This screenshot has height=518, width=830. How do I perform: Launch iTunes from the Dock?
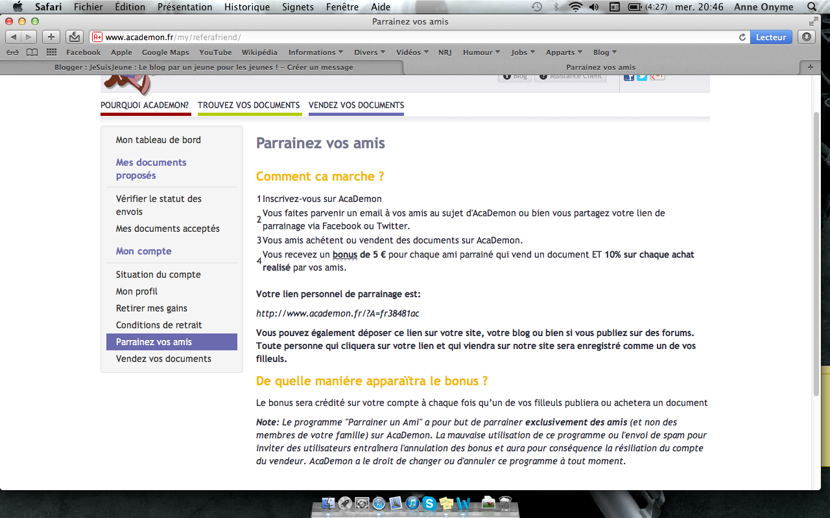413,504
